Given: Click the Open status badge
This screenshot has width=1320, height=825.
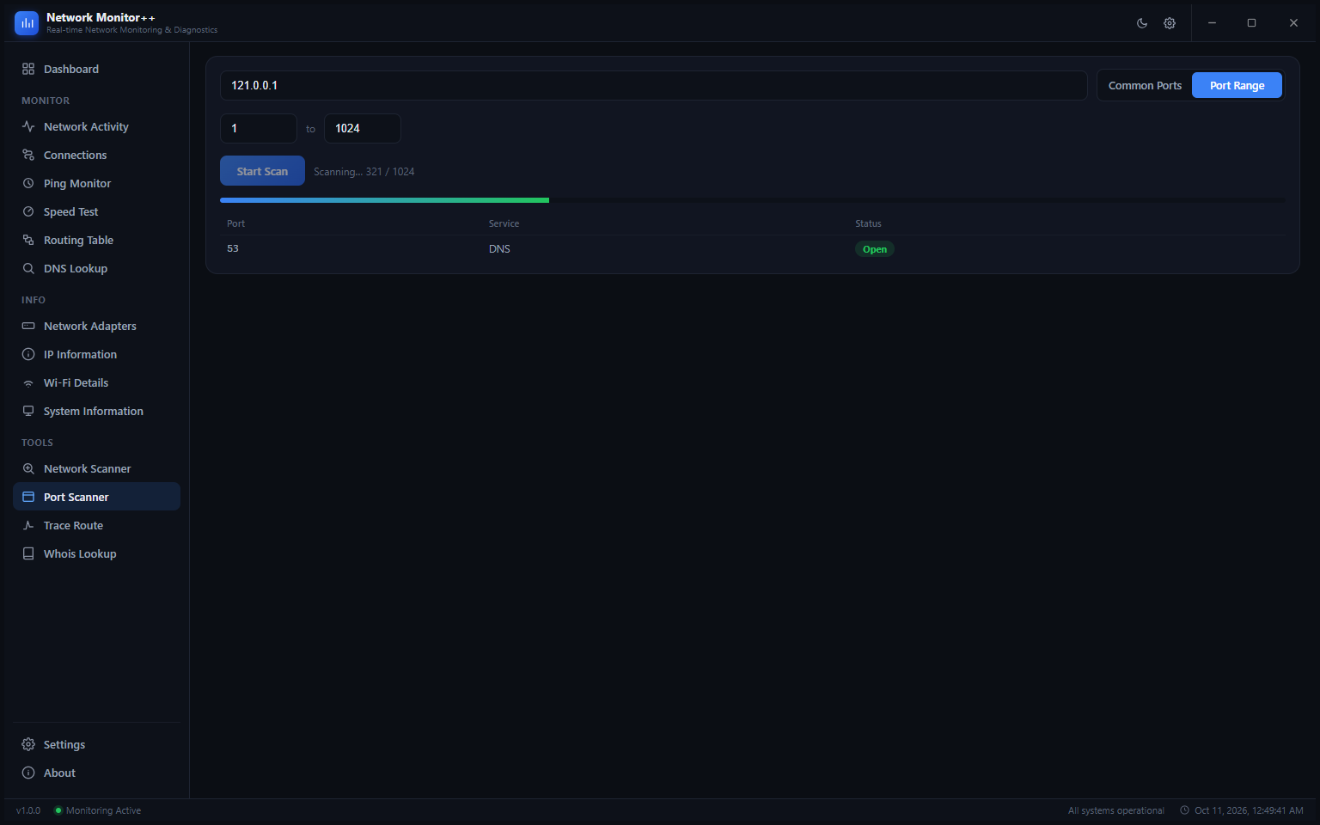Looking at the screenshot, I should [875, 249].
